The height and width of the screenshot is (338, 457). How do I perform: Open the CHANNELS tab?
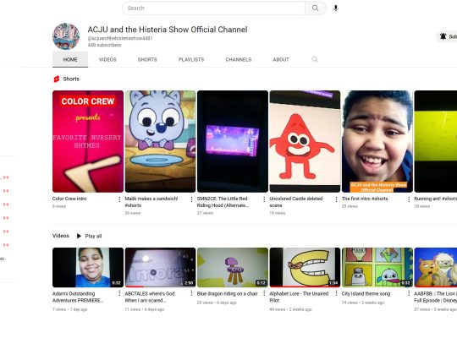click(x=239, y=59)
